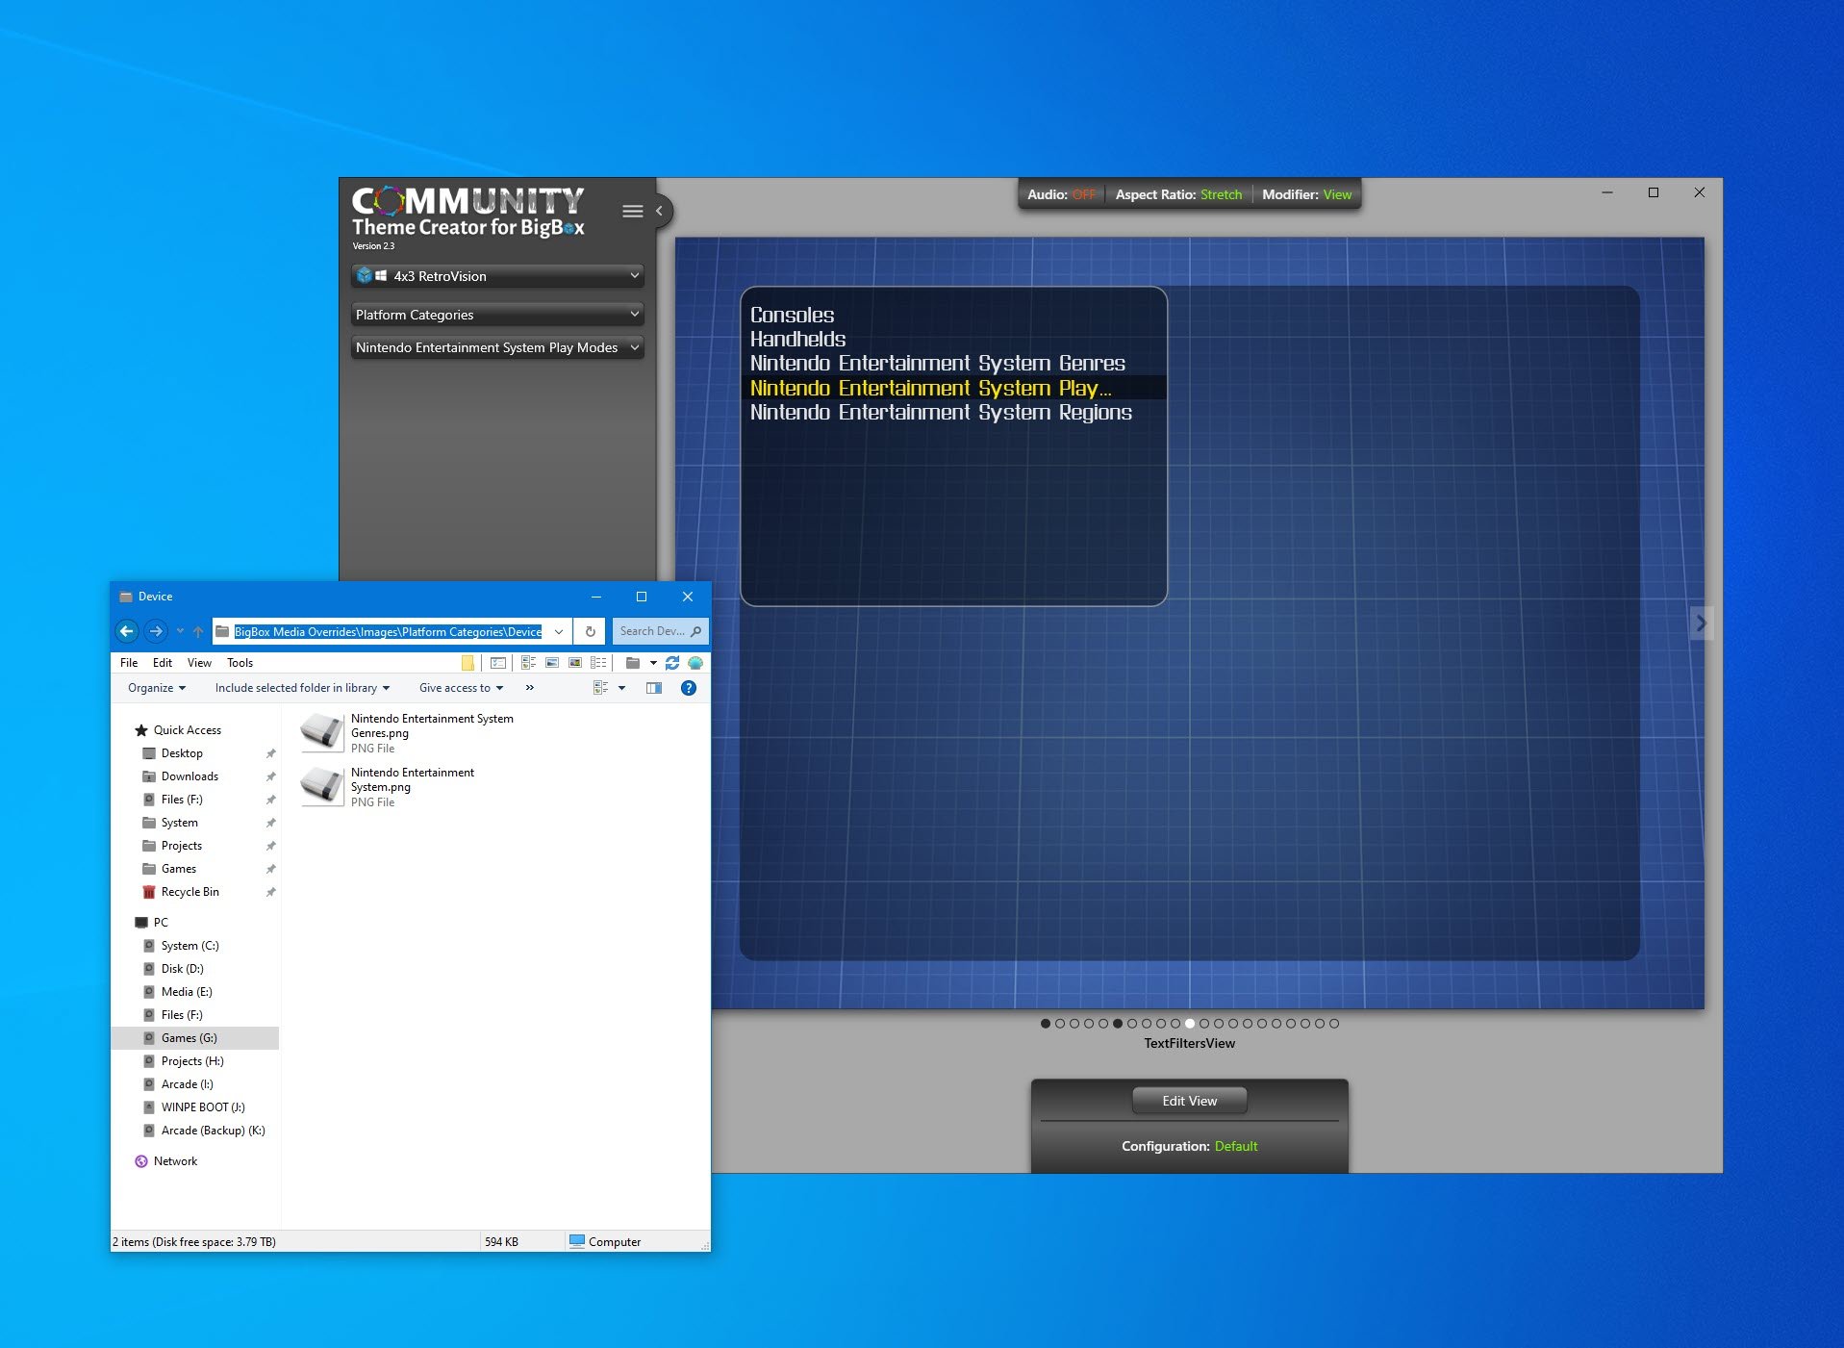Open Explorer help question mark icon
The width and height of the screenshot is (1844, 1348).
click(689, 688)
